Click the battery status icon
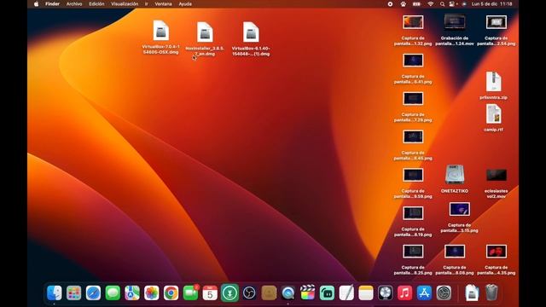Image resolution: width=546 pixels, height=307 pixels. point(416,4)
